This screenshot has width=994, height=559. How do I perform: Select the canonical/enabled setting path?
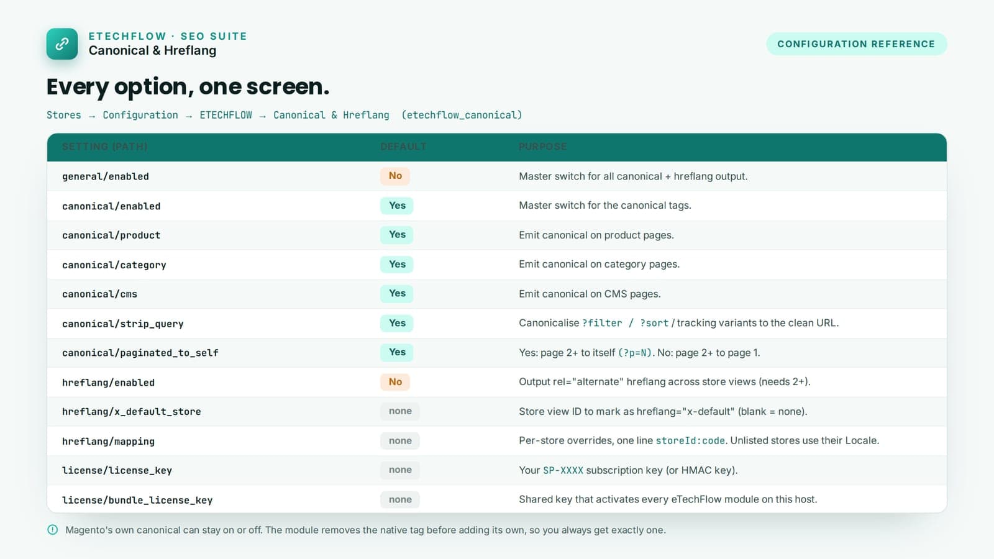[x=111, y=206]
